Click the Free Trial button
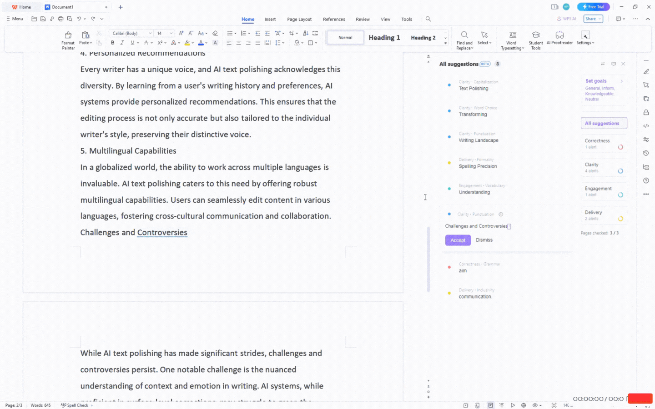 pyautogui.click(x=593, y=7)
